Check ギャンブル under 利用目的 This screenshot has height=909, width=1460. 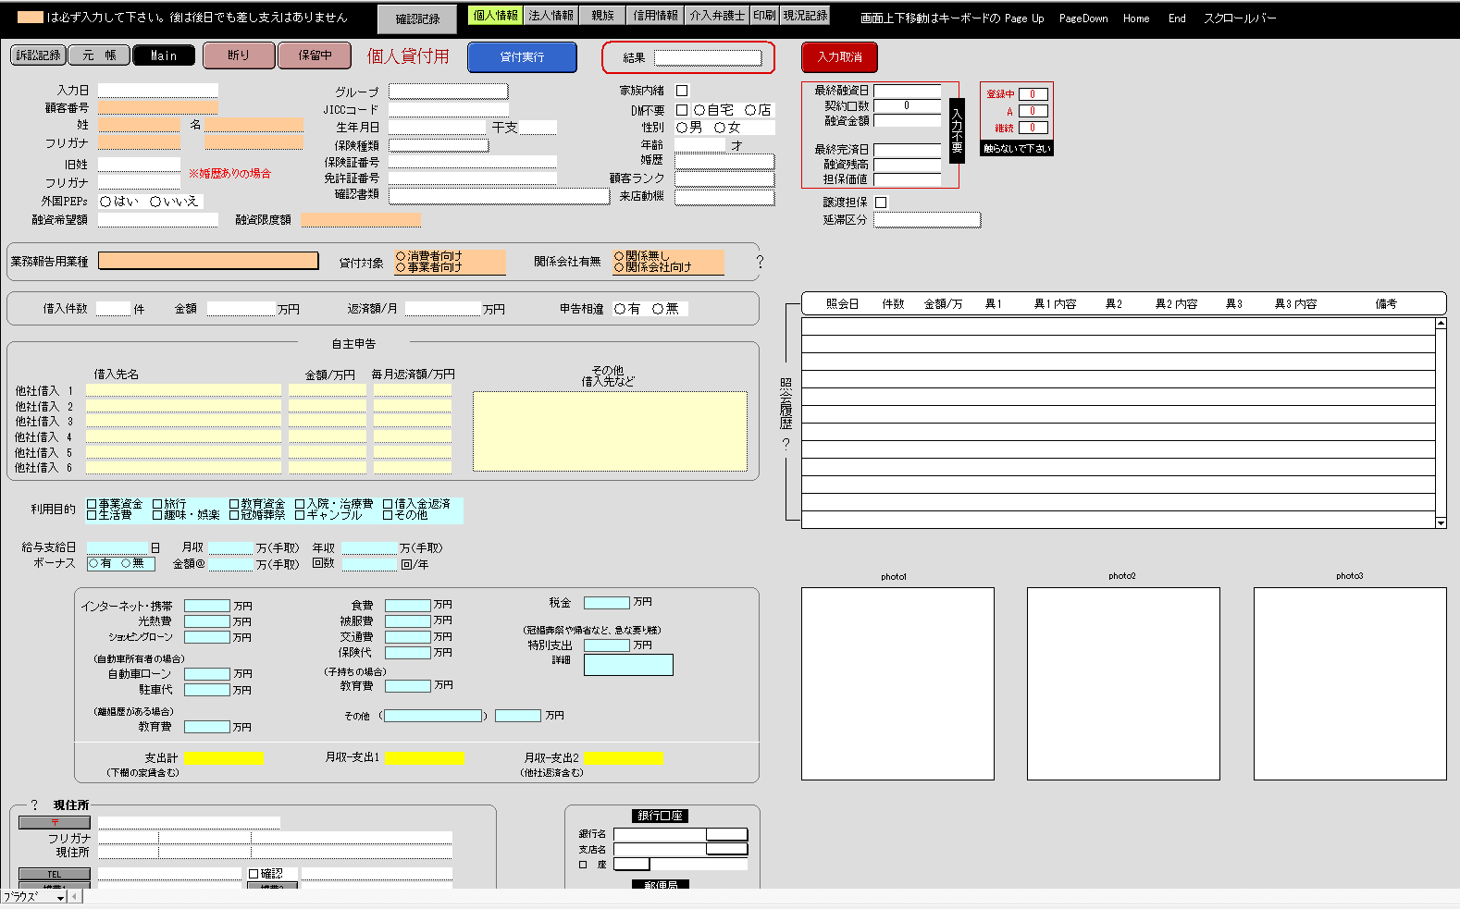point(300,515)
